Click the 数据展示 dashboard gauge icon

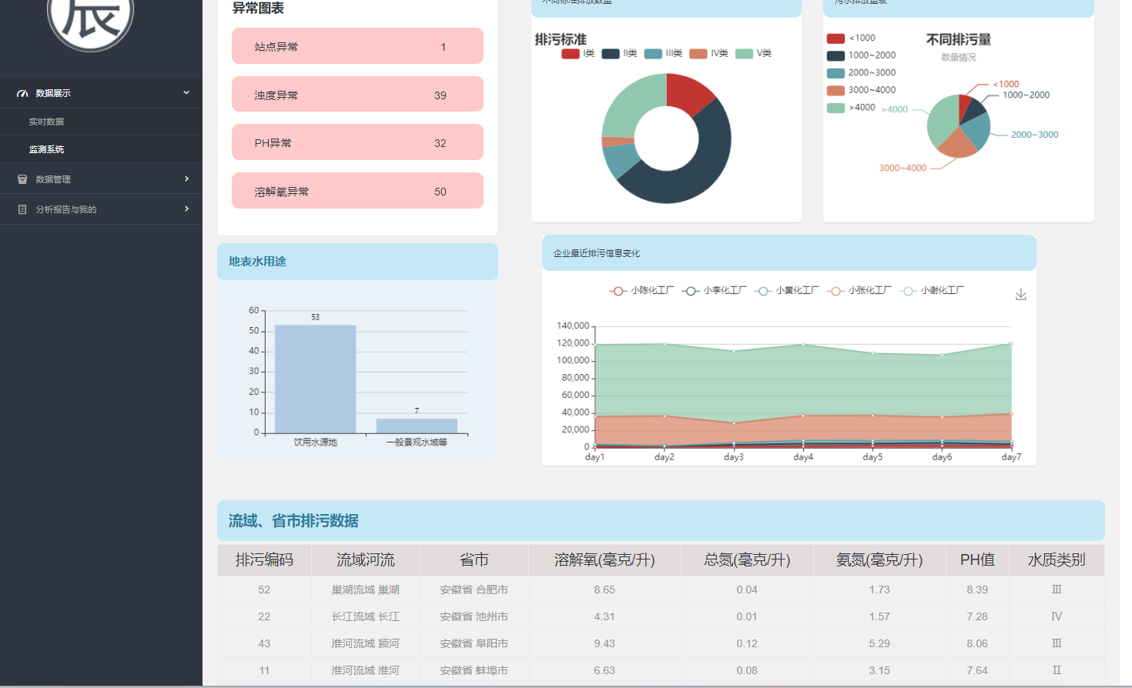22,93
